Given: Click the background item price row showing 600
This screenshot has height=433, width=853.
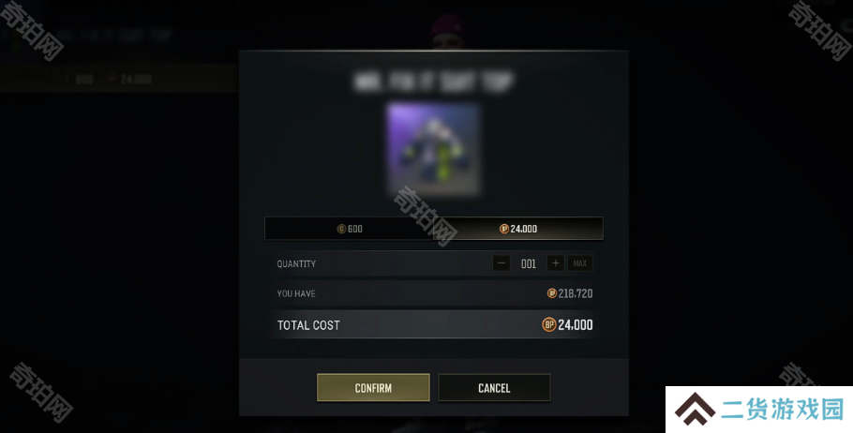Looking at the screenshot, I should coord(117,79).
